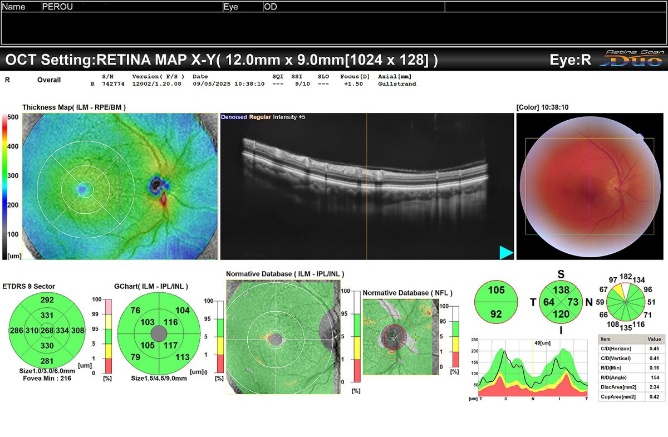Click the Intensity +5 label
668x437 pixels.
289,117
